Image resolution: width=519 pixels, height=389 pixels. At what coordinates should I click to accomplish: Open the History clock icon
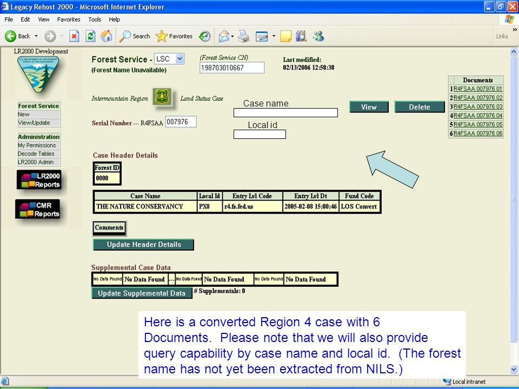205,36
